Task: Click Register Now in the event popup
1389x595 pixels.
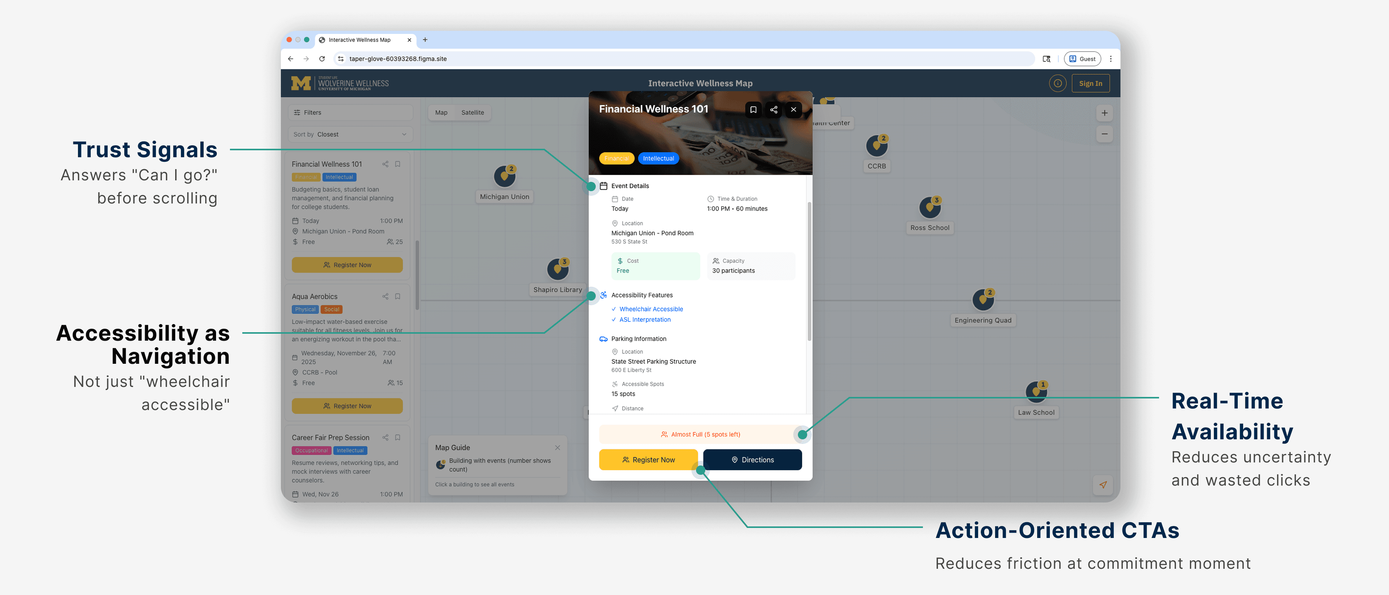Action: tap(648, 459)
